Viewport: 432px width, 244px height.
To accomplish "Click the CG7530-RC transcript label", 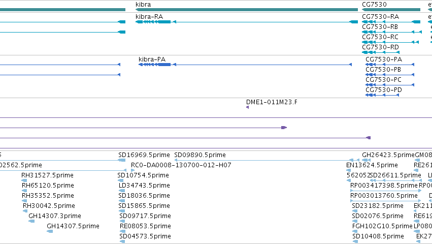I will click(x=380, y=37).
